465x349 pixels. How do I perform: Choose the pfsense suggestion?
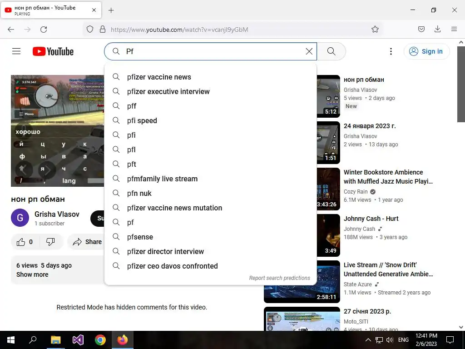click(211, 237)
